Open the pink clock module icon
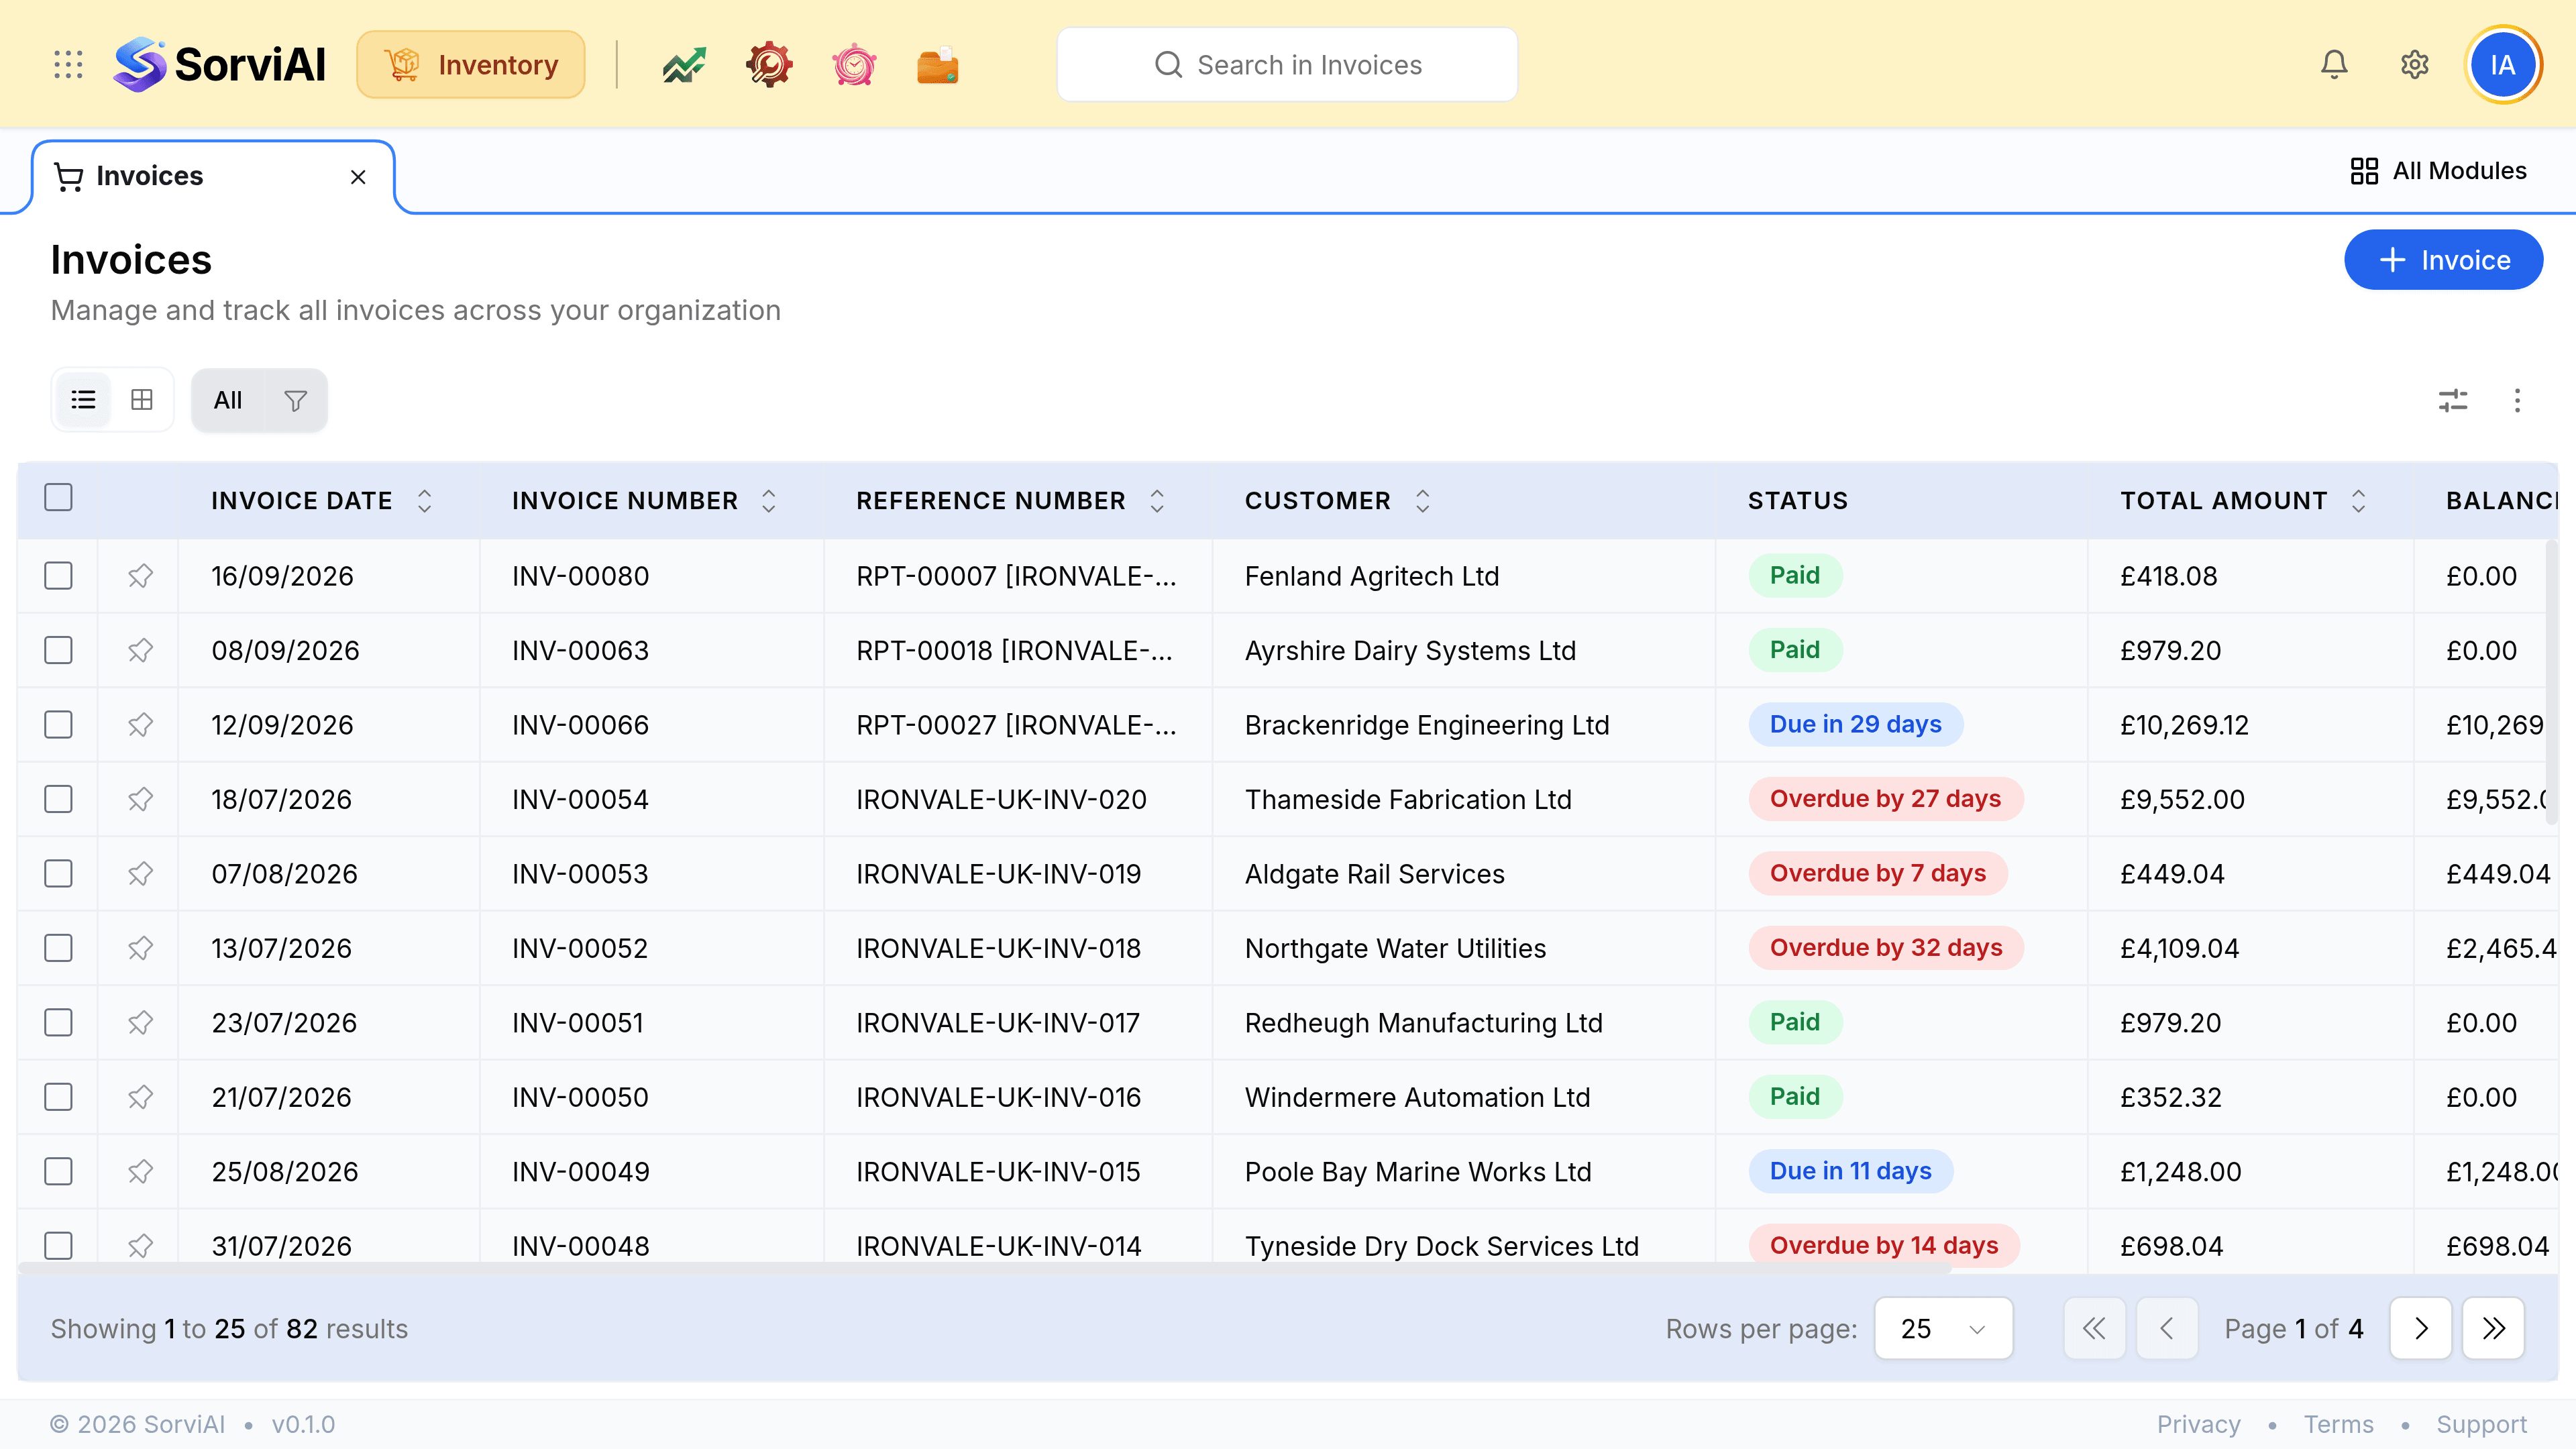Image resolution: width=2576 pixels, height=1449 pixels. click(x=854, y=65)
